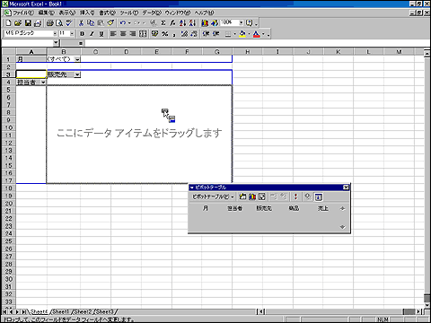431x323 pixels.
Task: Open the 月 page field dropdown
Action: click(77, 59)
